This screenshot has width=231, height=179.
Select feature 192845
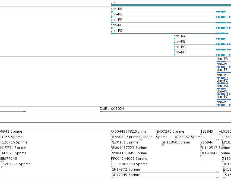click(207, 132)
